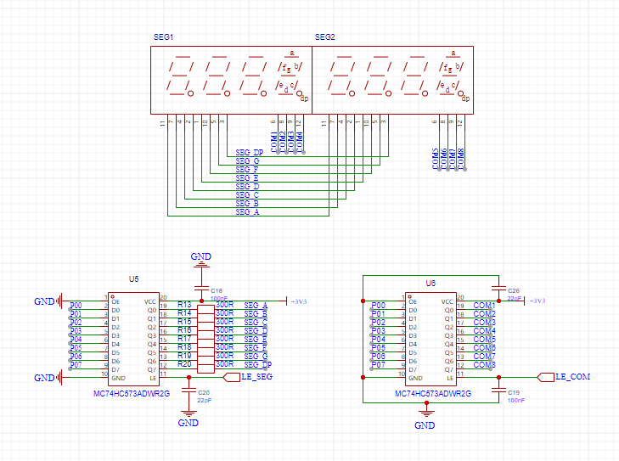Image resolution: width=619 pixels, height=461 pixels.
Task: Select the SEG_F label on the bus wires
Action: pyautogui.click(x=247, y=169)
